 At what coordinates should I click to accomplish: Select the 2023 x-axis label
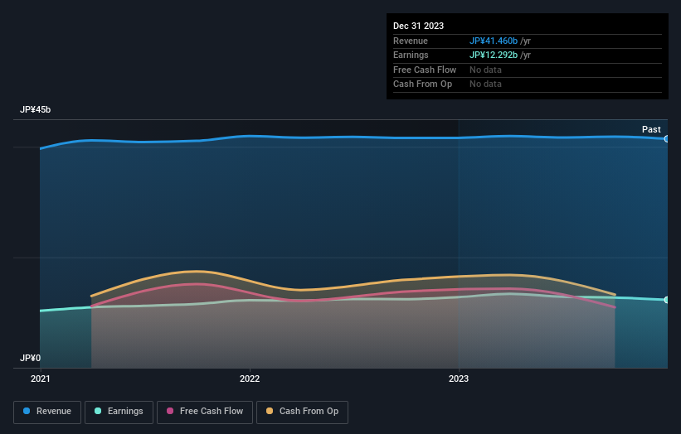point(459,379)
